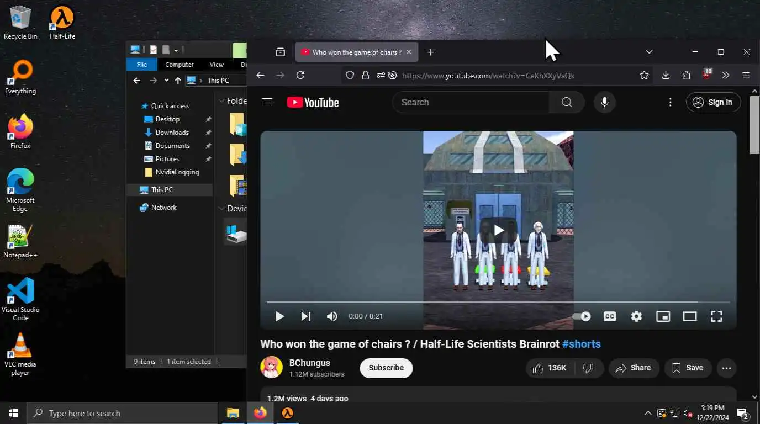
Task: Focus the YouTube search field
Action: click(x=471, y=102)
